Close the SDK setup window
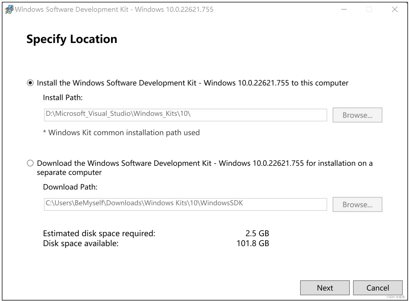 point(395,9)
